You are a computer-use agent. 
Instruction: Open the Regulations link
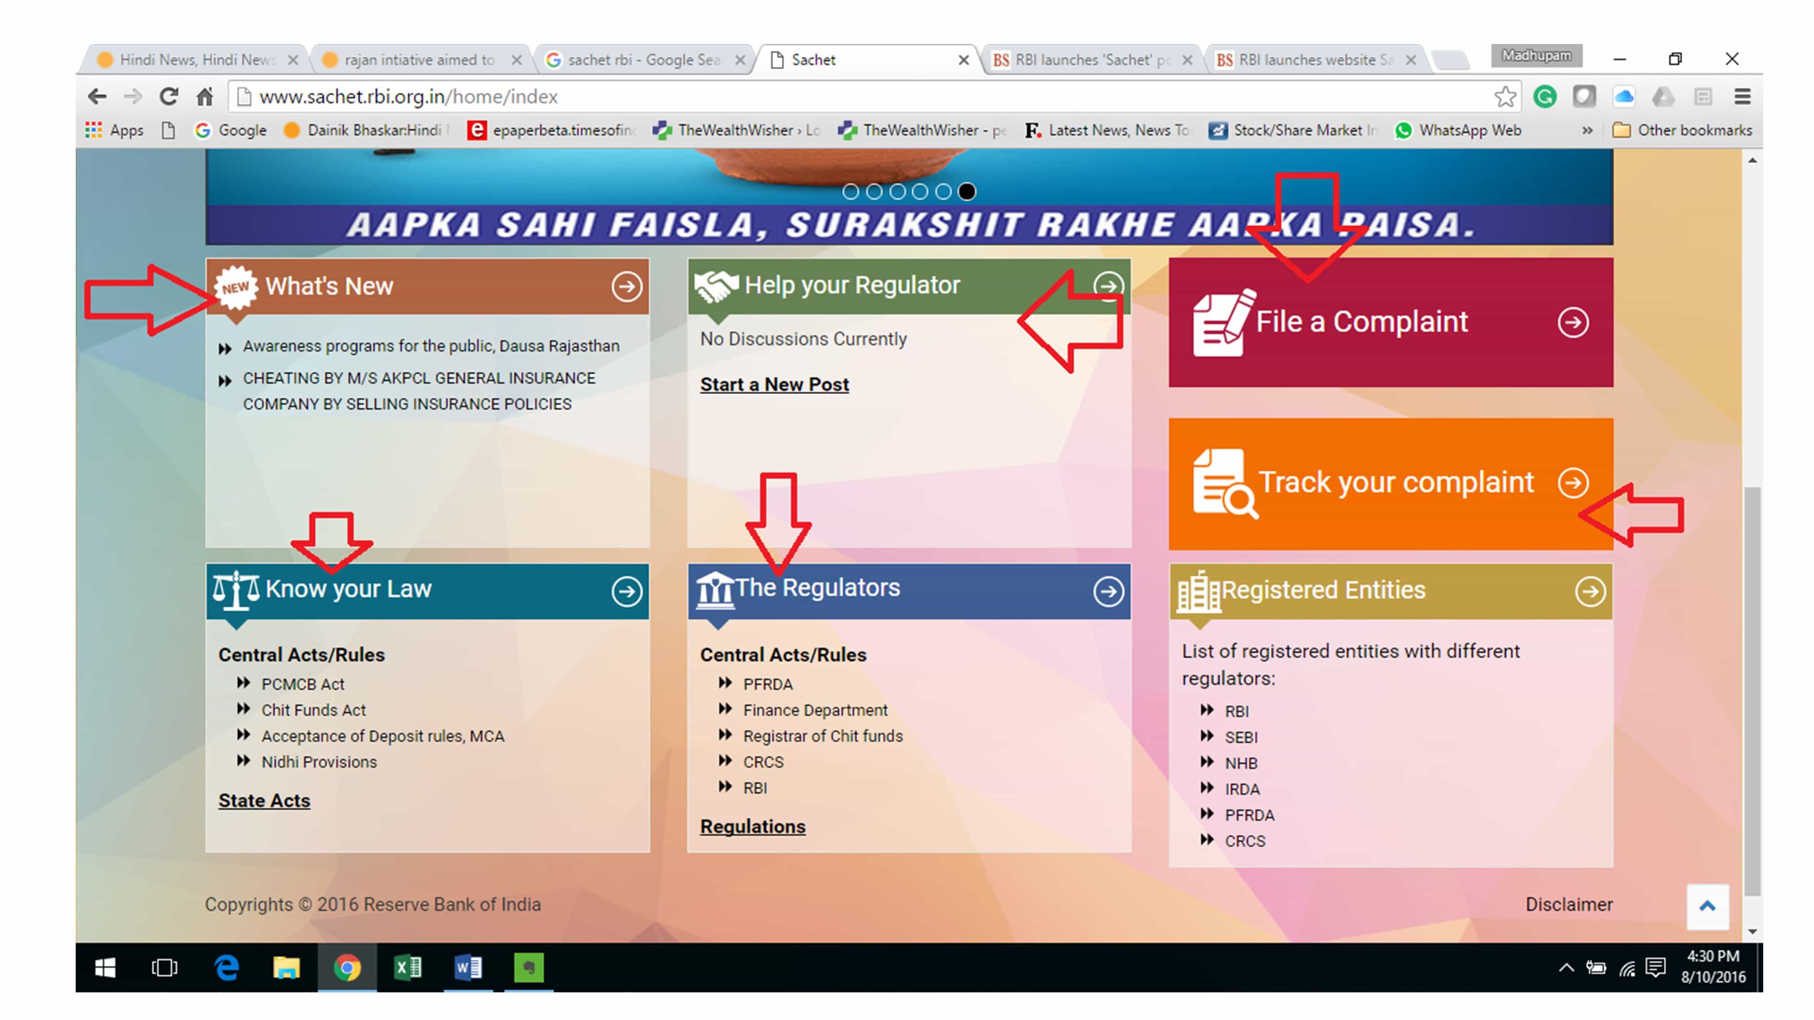pos(752,827)
